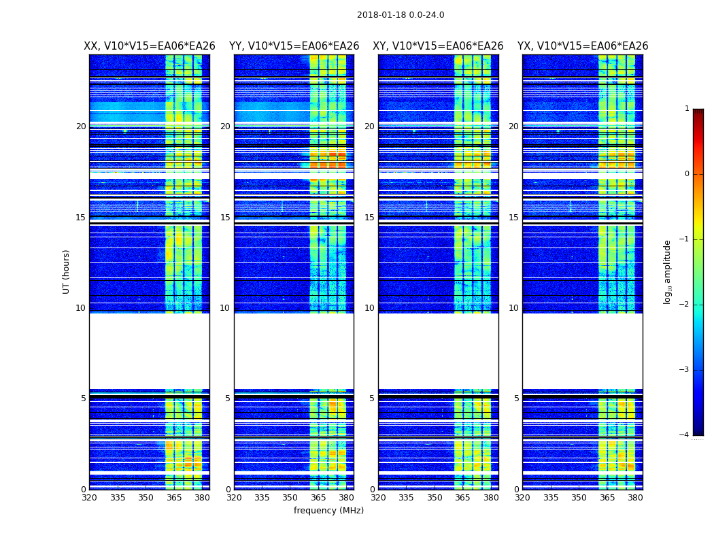Click the colorbar at the 0 tick
The height and width of the screenshot is (544, 714).
point(698,174)
